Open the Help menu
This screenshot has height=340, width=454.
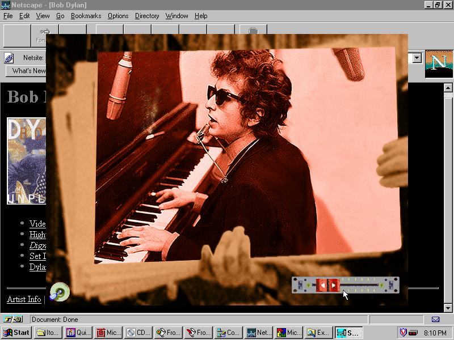tap(201, 16)
